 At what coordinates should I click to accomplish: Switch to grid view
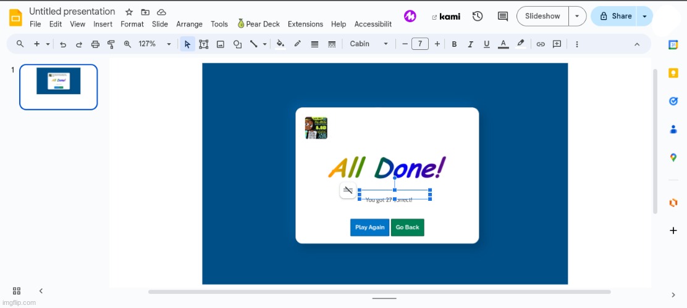(17, 291)
